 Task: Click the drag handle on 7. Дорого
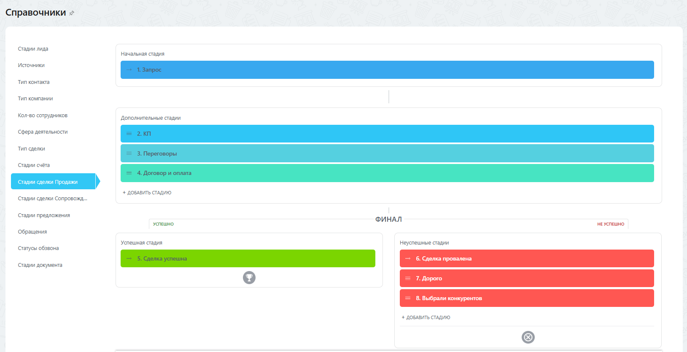tap(408, 278)
